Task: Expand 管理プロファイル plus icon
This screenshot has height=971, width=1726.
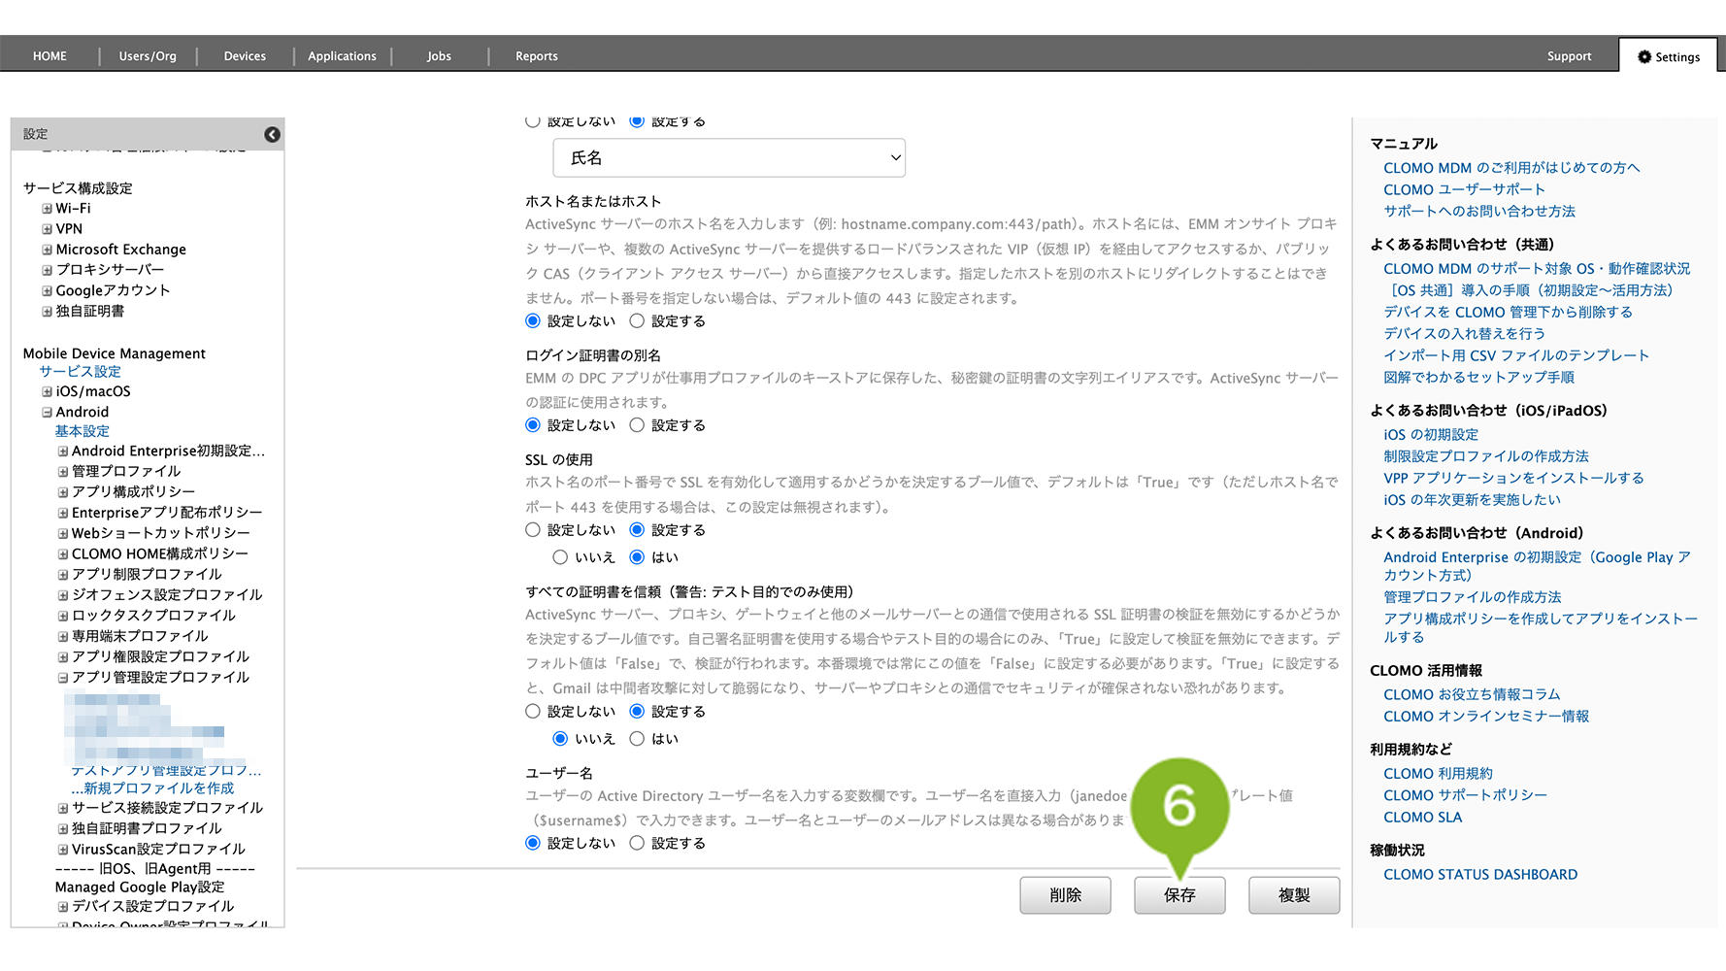Action: [63, 472]
